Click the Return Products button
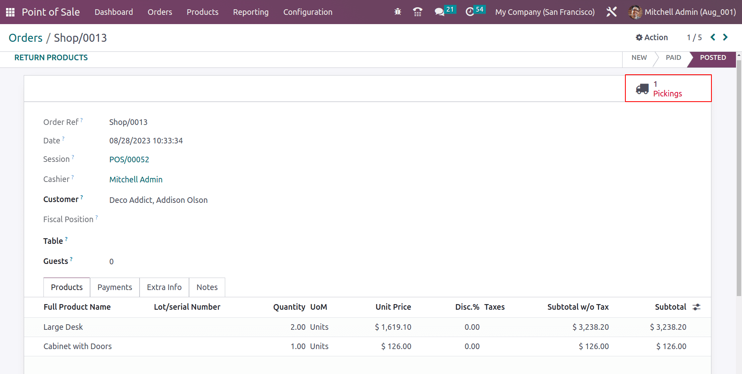Viewport: 742px width, 374px height. coord(51,57)
